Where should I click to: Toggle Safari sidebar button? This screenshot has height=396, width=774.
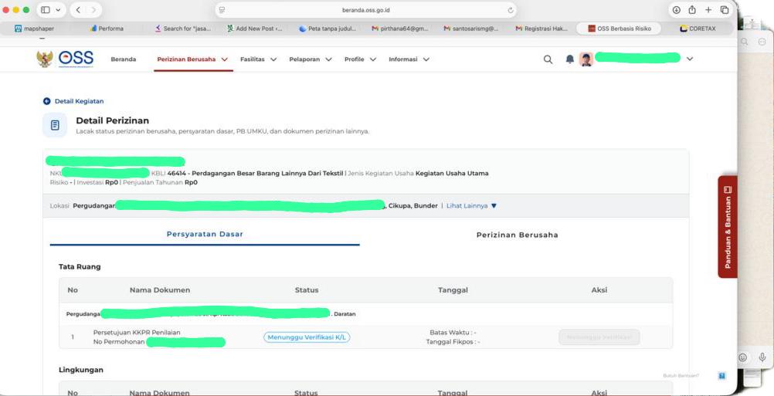(49, 11)
